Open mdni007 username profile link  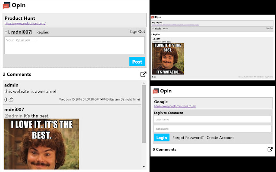click(x=21, y=32)
